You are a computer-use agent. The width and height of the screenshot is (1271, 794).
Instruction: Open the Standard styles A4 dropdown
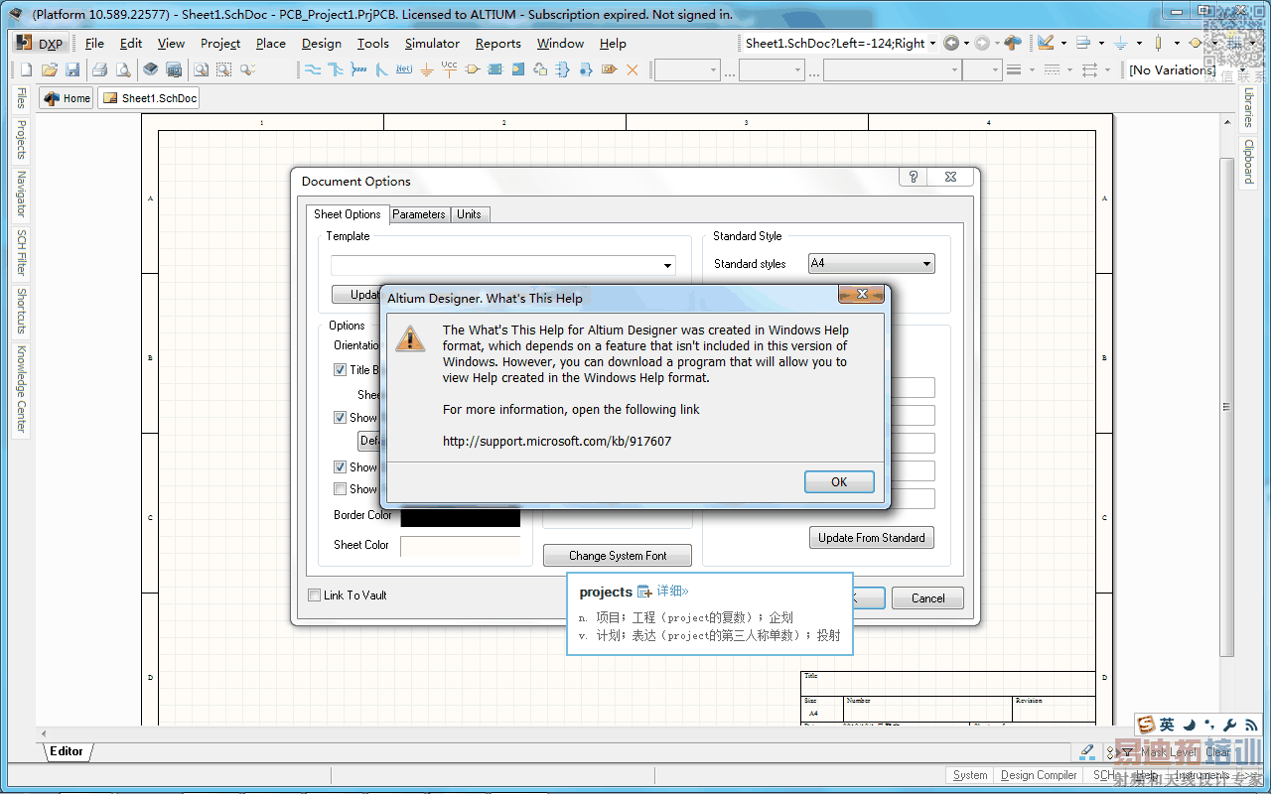click(872, 264)
